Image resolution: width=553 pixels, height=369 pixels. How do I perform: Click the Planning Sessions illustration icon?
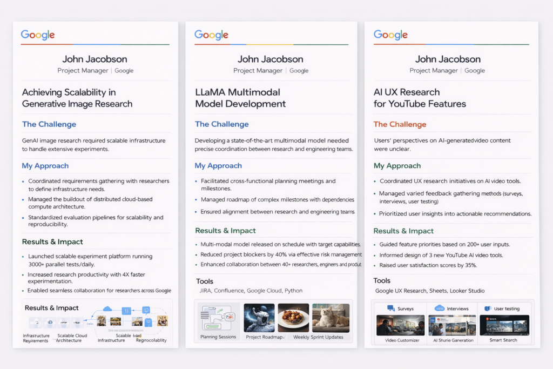click(x=218, y=318)
